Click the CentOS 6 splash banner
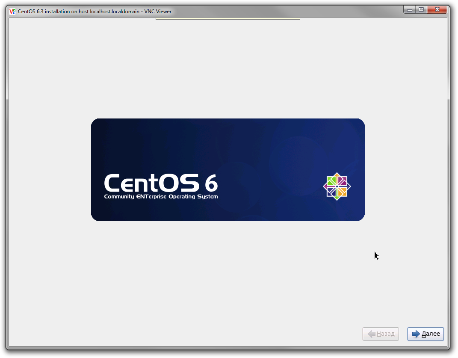 tap(228, 170)
